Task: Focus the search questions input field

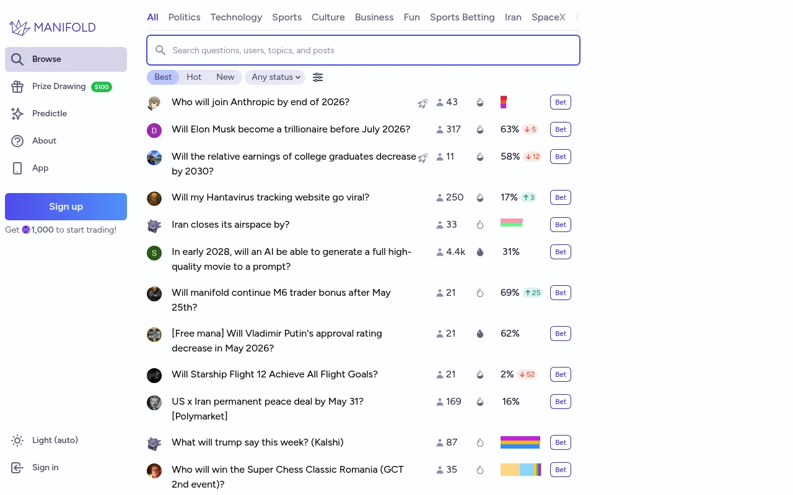Action: point(363,50)
